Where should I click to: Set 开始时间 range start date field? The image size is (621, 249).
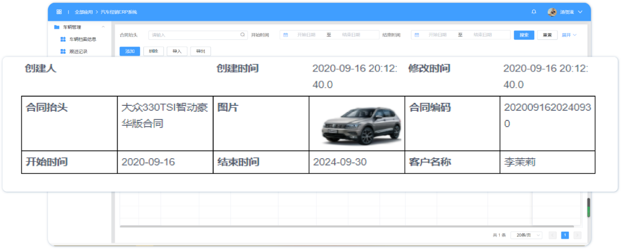(306, 35)
